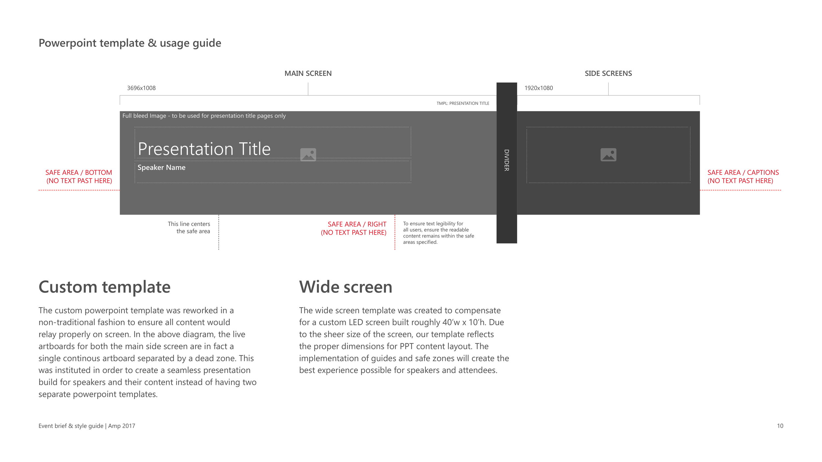822x462 pixels.
Task: Click the 'Presentation Title' placeholder text
Action: 204,149
